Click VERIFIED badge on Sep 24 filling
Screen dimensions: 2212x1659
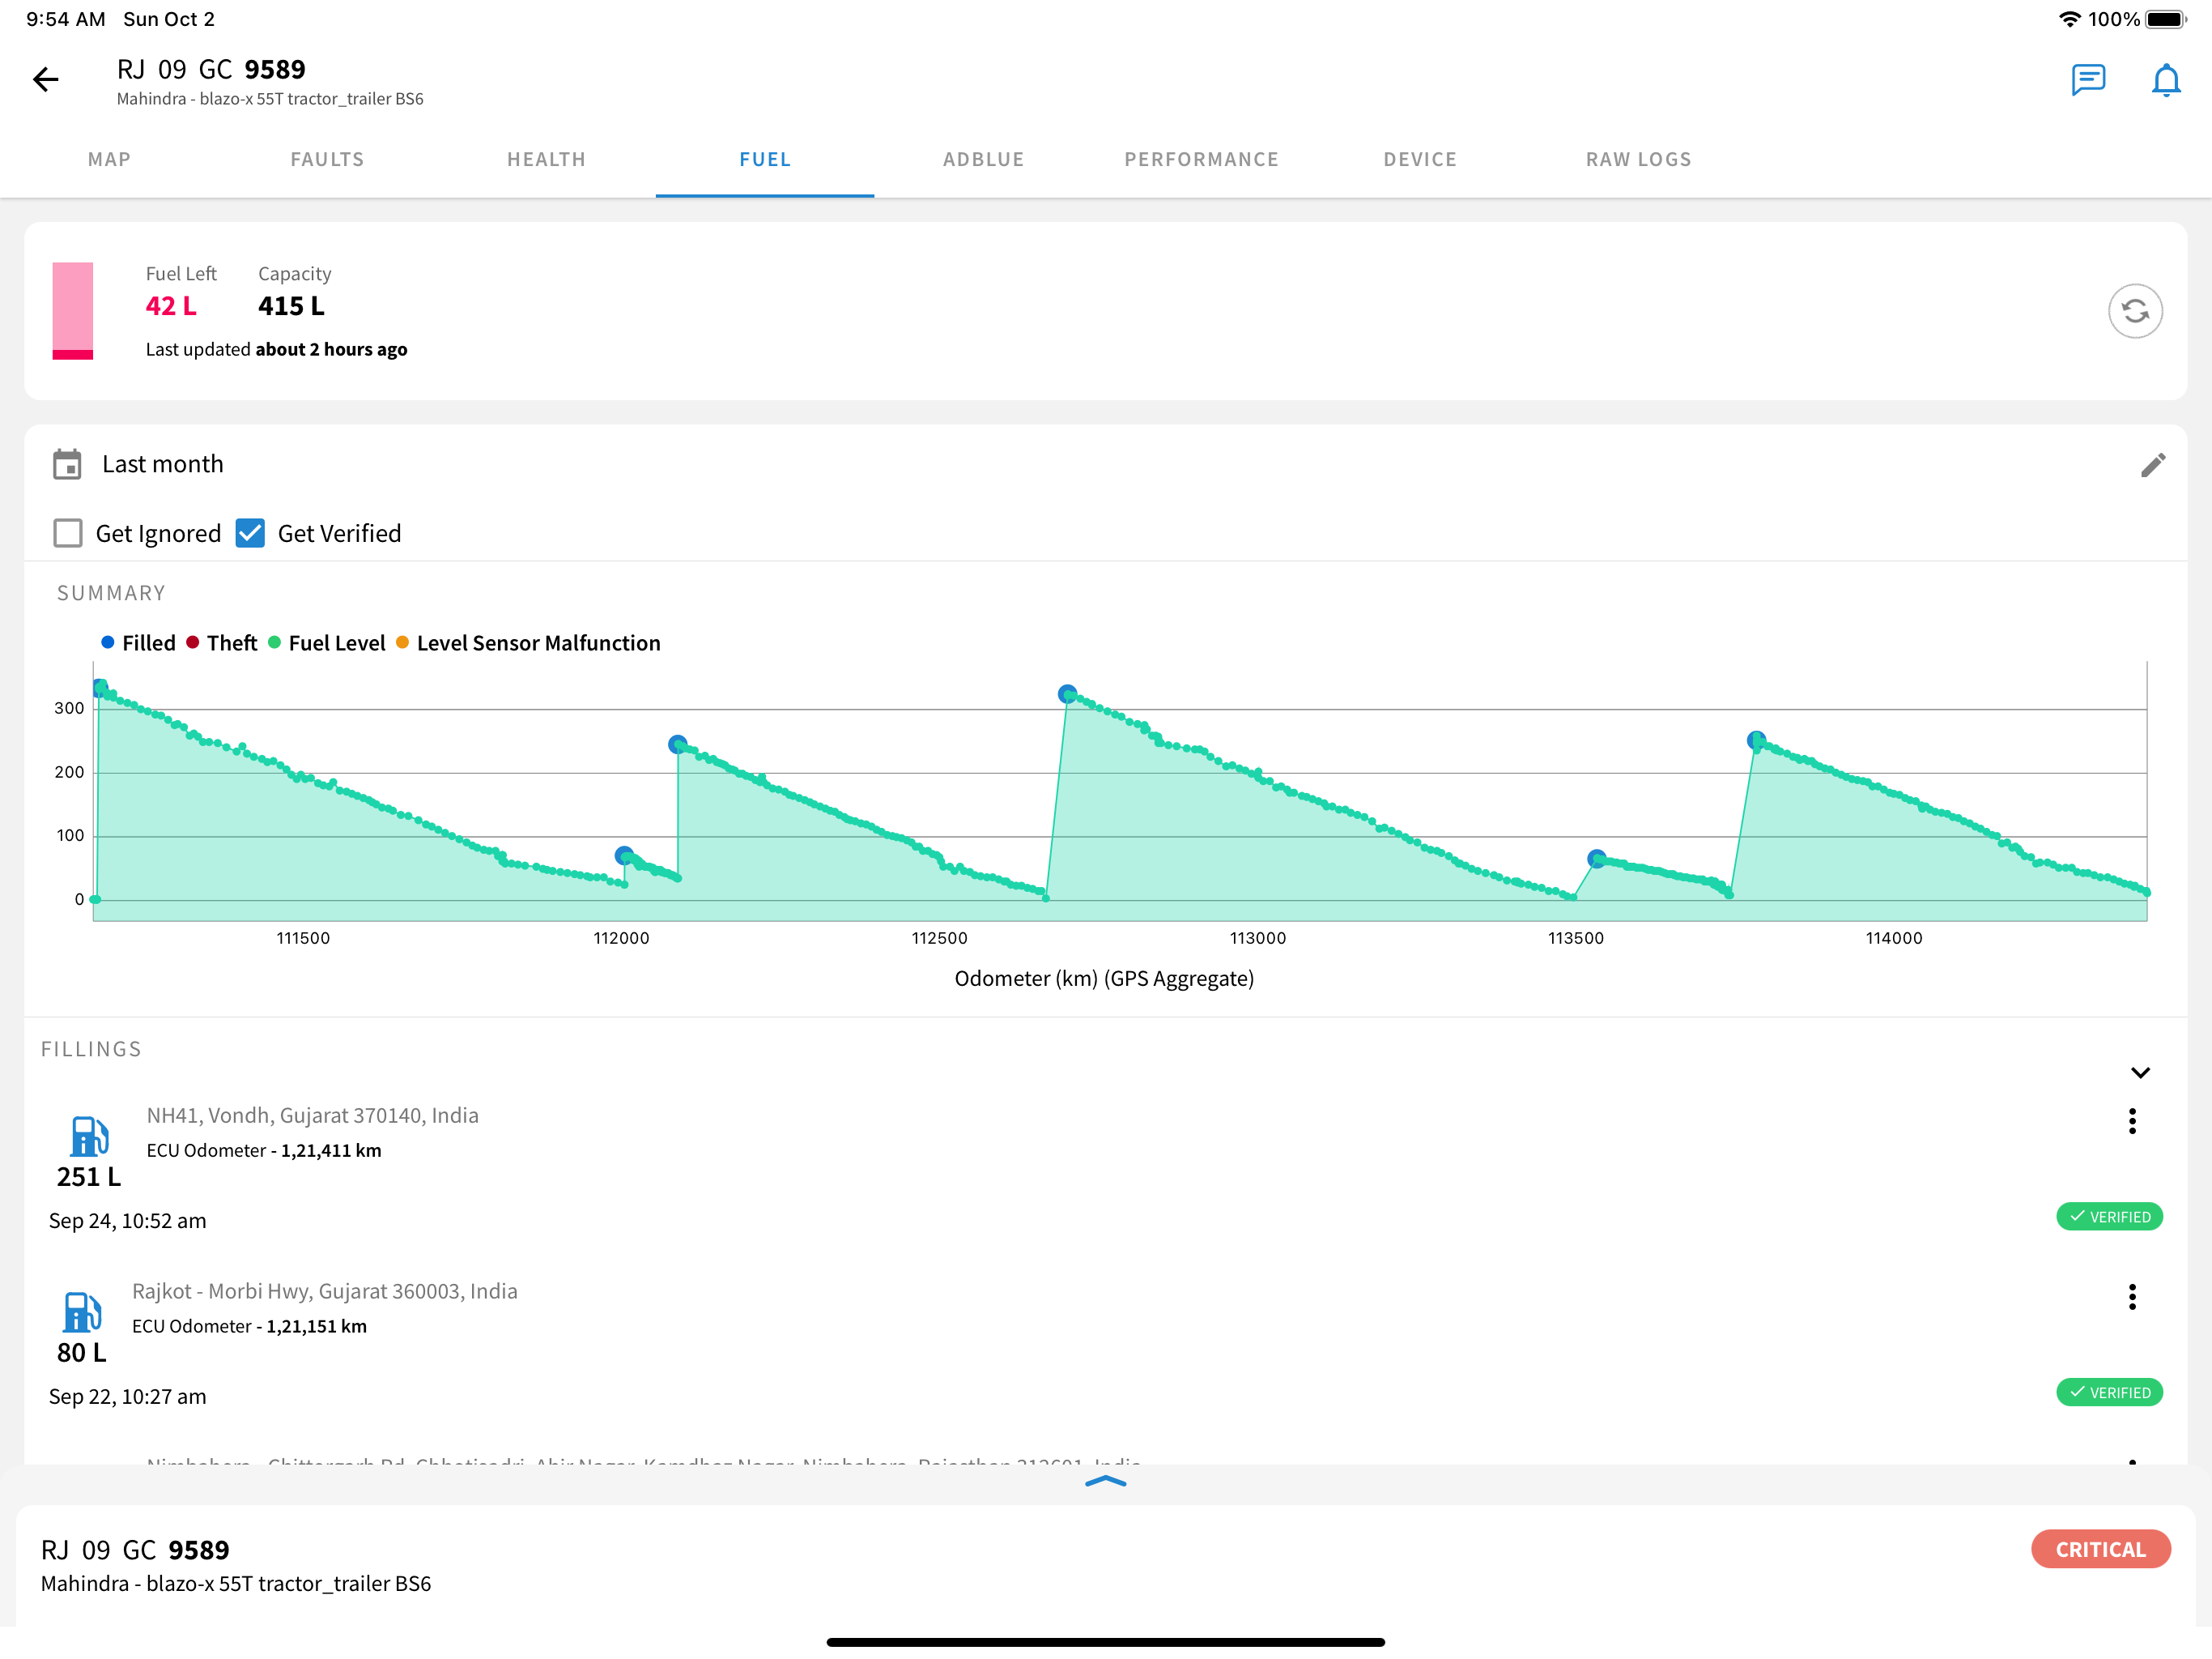2109,1217
